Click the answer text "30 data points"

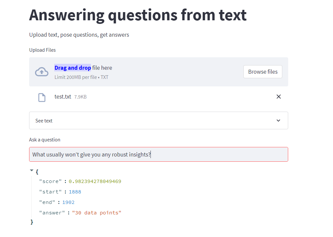point(96,213)
